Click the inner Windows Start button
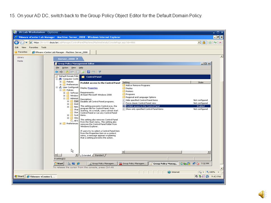 (x=59, y=164)
